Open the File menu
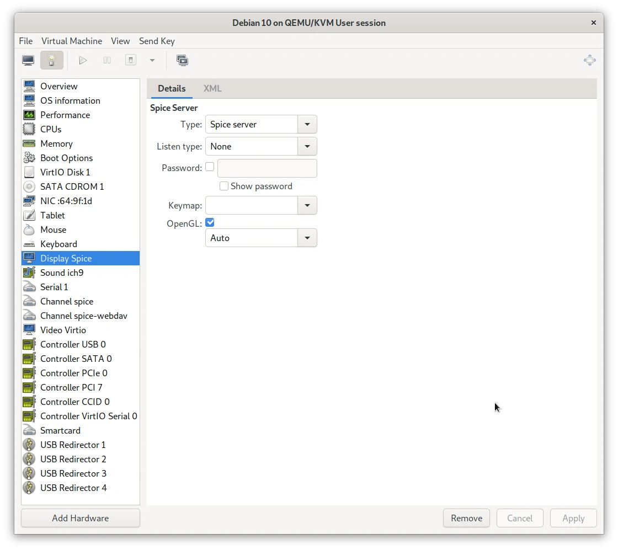 [x=25, y=41]
